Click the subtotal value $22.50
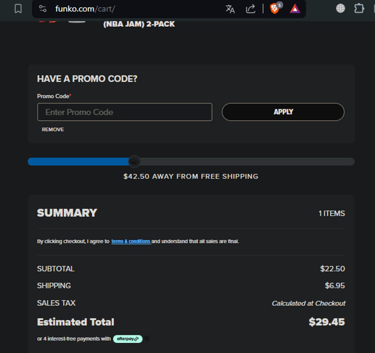375x353 pixels. click(332, 269)
